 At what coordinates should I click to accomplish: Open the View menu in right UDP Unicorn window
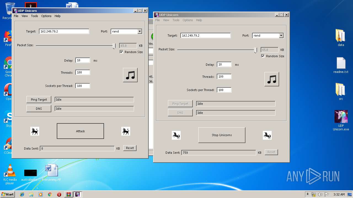coord(166,20)
